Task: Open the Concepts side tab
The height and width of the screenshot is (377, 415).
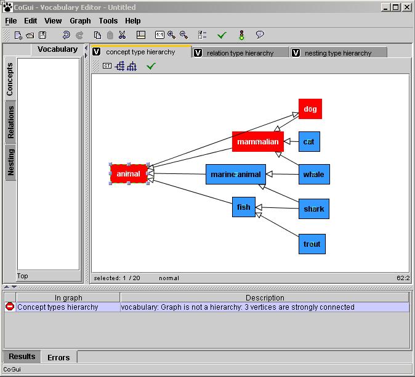Action: (x=10, y=79)
